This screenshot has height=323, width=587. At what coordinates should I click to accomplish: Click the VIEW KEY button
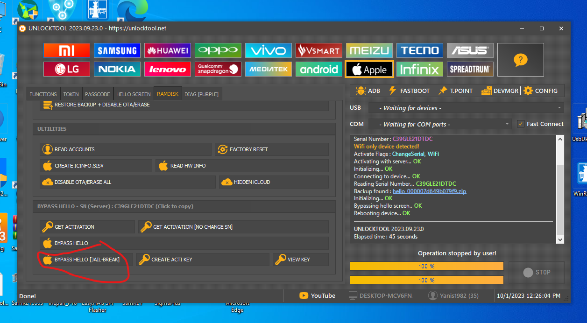[301, 260]
